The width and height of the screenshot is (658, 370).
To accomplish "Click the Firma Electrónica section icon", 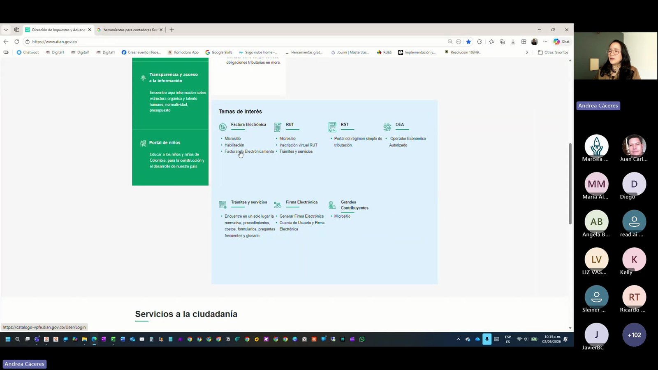I will point(278,205).
